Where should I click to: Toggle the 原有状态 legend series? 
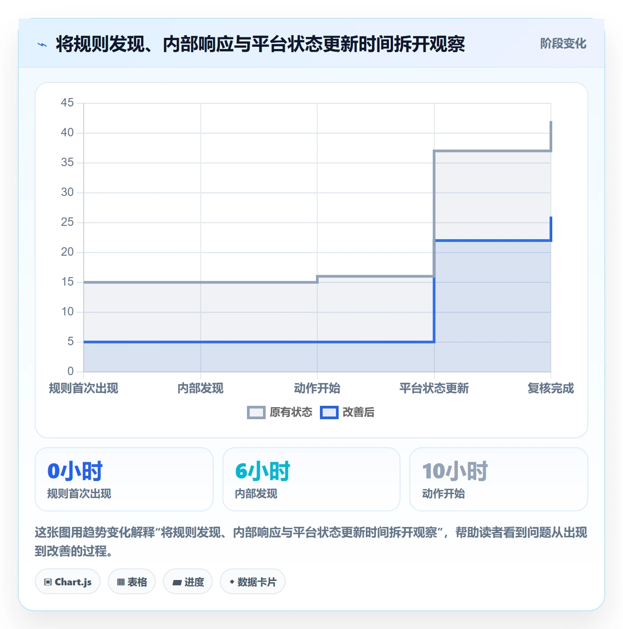280,412
